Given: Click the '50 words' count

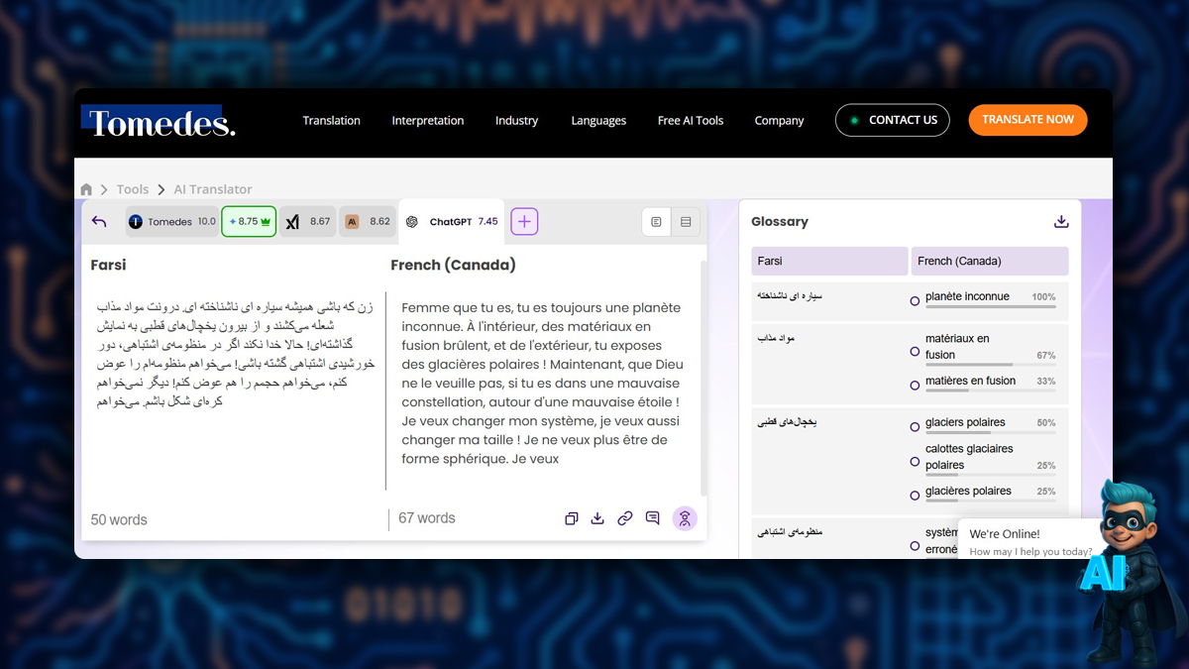Looking at the screenshot, I should (119, 519).
